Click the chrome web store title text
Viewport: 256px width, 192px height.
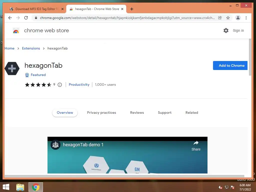(x=46, y=30)
